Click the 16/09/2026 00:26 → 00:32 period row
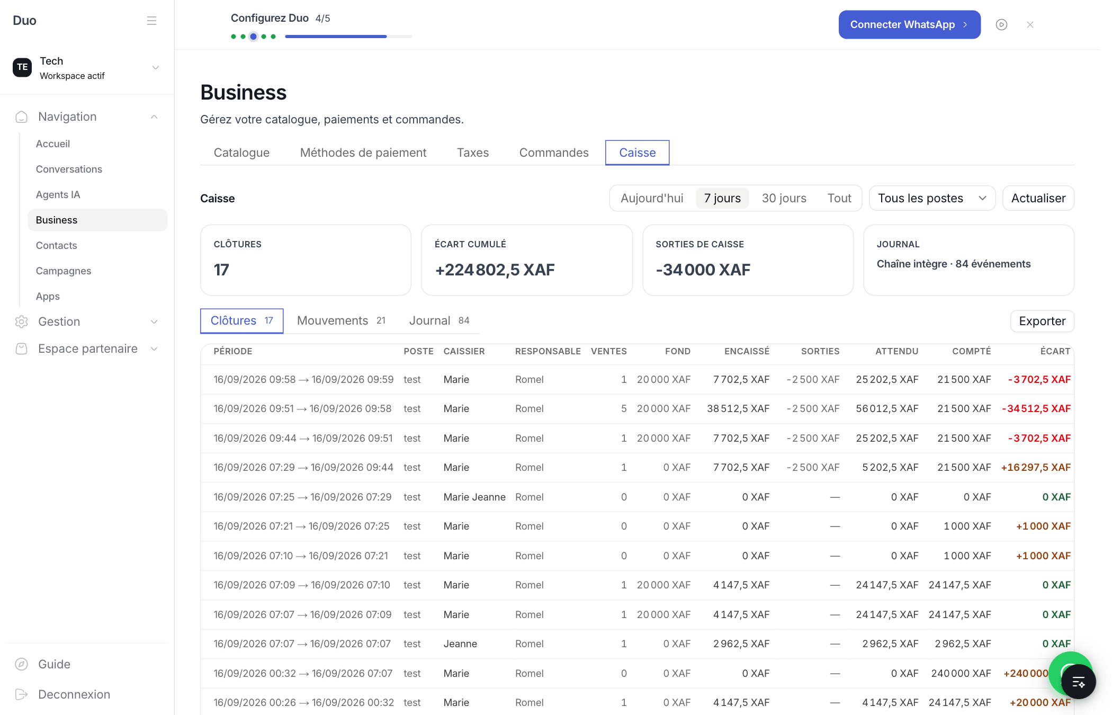This screenshot has width=1112, height=715. coord(304,703)
